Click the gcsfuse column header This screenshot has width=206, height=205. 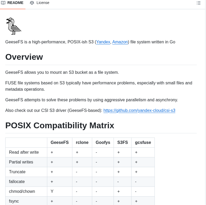(x=143, y=143)
